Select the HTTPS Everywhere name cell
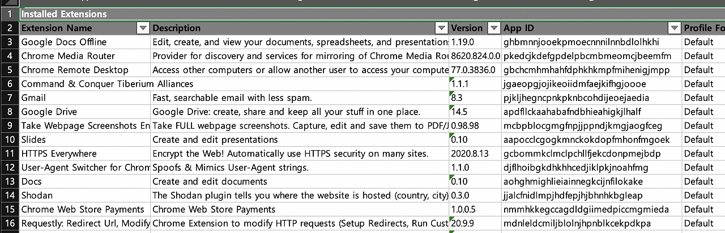The height and width of the screenshot is (233, 725). click(85, 154)
